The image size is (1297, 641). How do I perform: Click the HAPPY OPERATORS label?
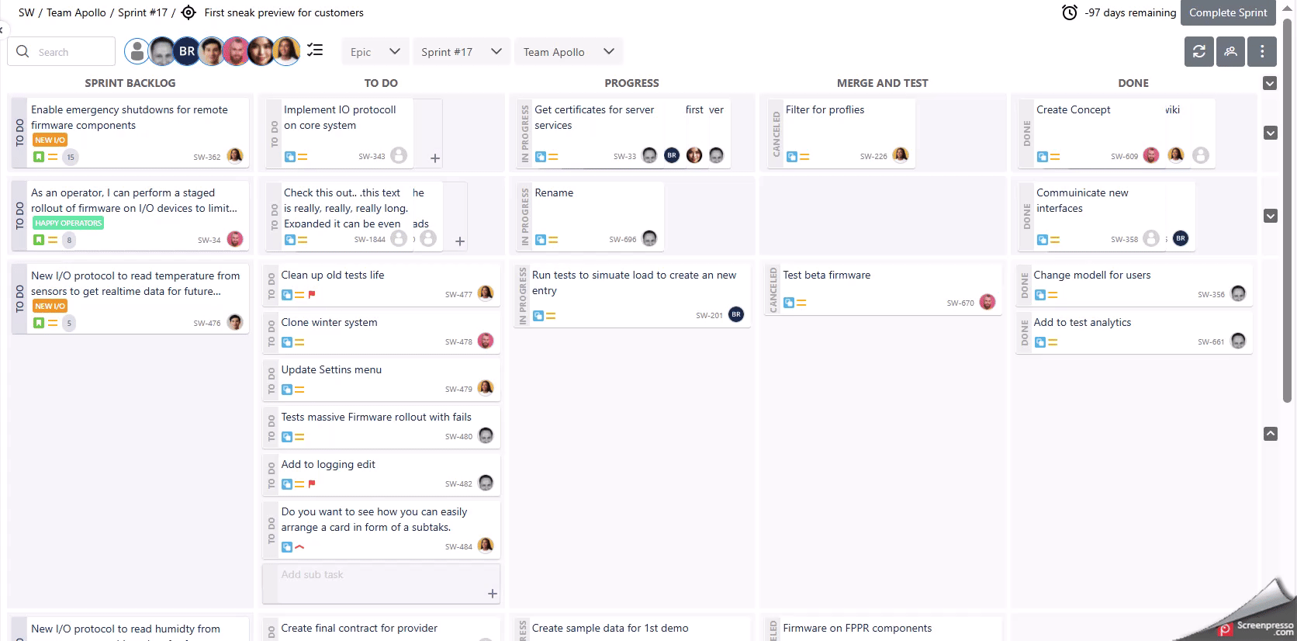coord(68,223)
